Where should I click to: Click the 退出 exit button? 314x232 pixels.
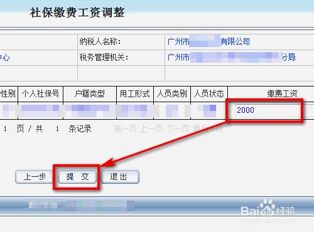(120, 177)
